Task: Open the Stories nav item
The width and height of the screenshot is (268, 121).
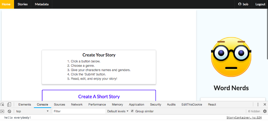Action: [22, 4]
